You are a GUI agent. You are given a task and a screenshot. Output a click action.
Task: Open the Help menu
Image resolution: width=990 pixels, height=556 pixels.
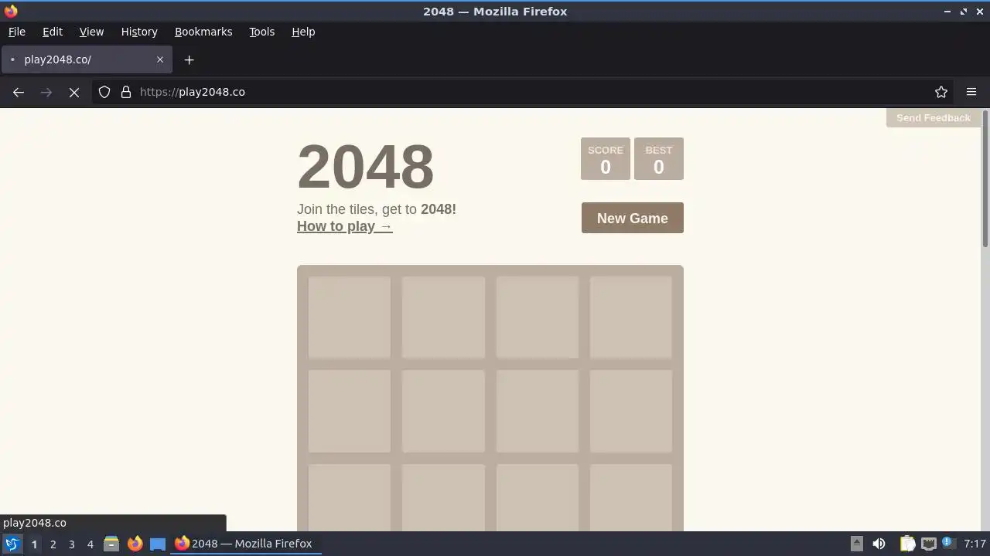(x=303, y=32)
